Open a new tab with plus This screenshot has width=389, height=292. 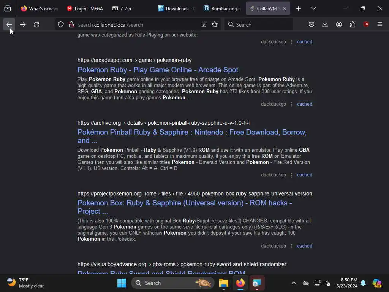click(299, 8)
